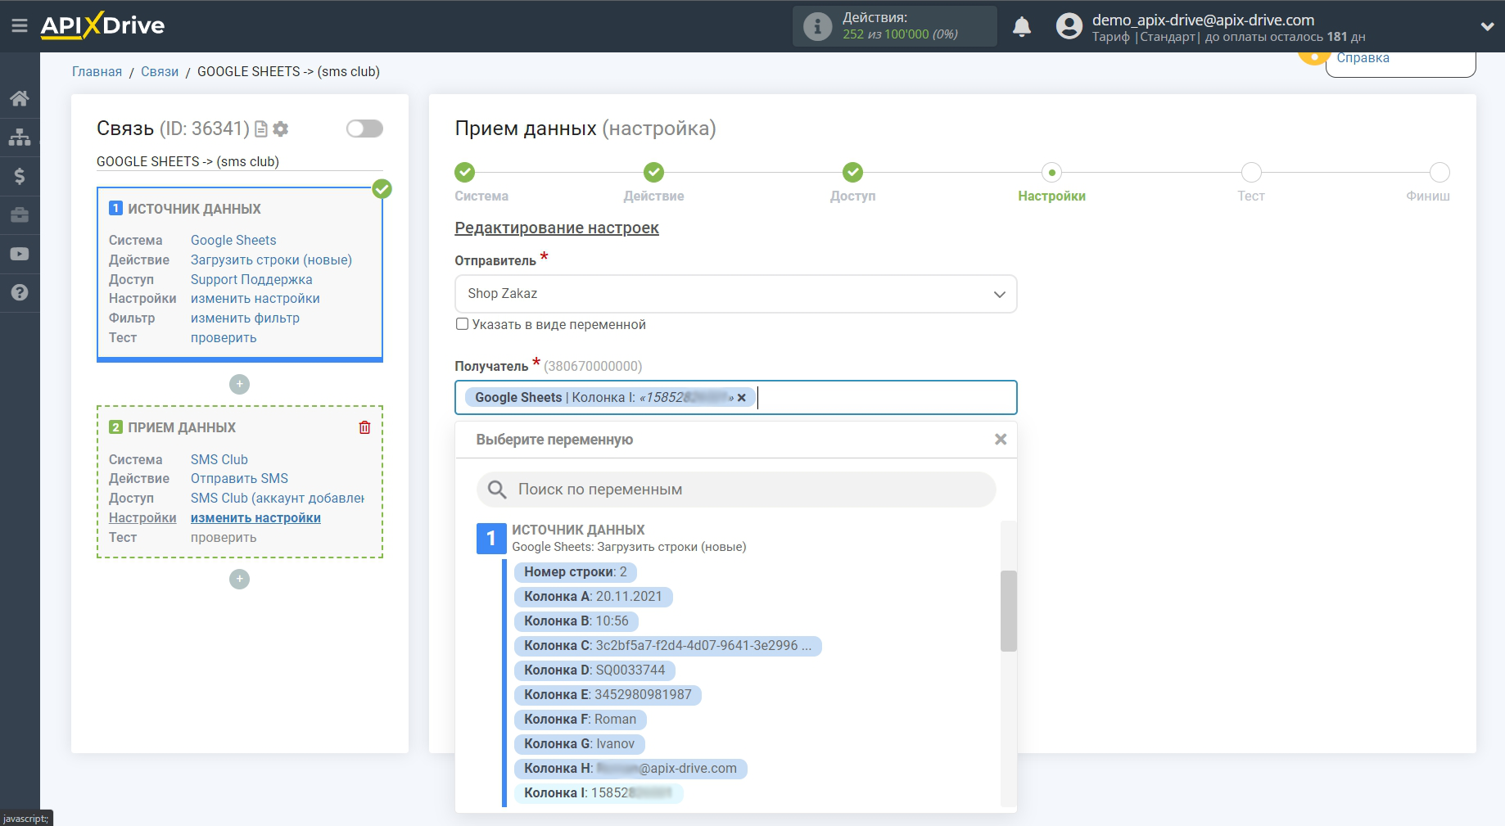
Task: Close the variable selection panel
Action: click(x=1001, y=440)
